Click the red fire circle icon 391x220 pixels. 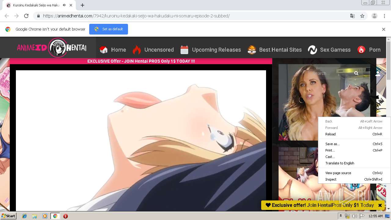(x=361, y=50)
